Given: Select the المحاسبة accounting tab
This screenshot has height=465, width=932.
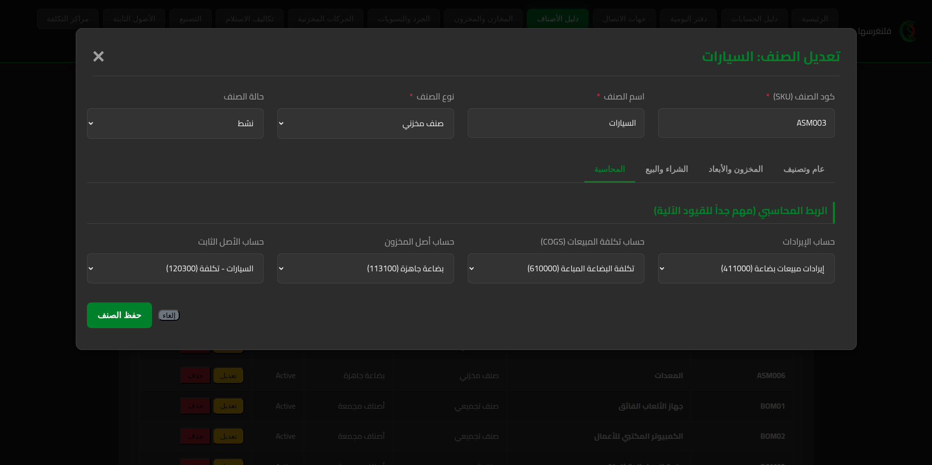Looking at the screenshot, I should (x=610, y=169).
